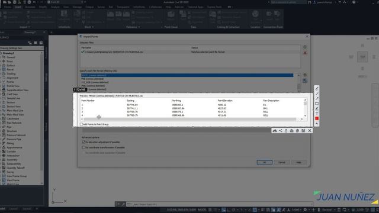Open the Drawing Settings View dropdown

click(21, 49)
